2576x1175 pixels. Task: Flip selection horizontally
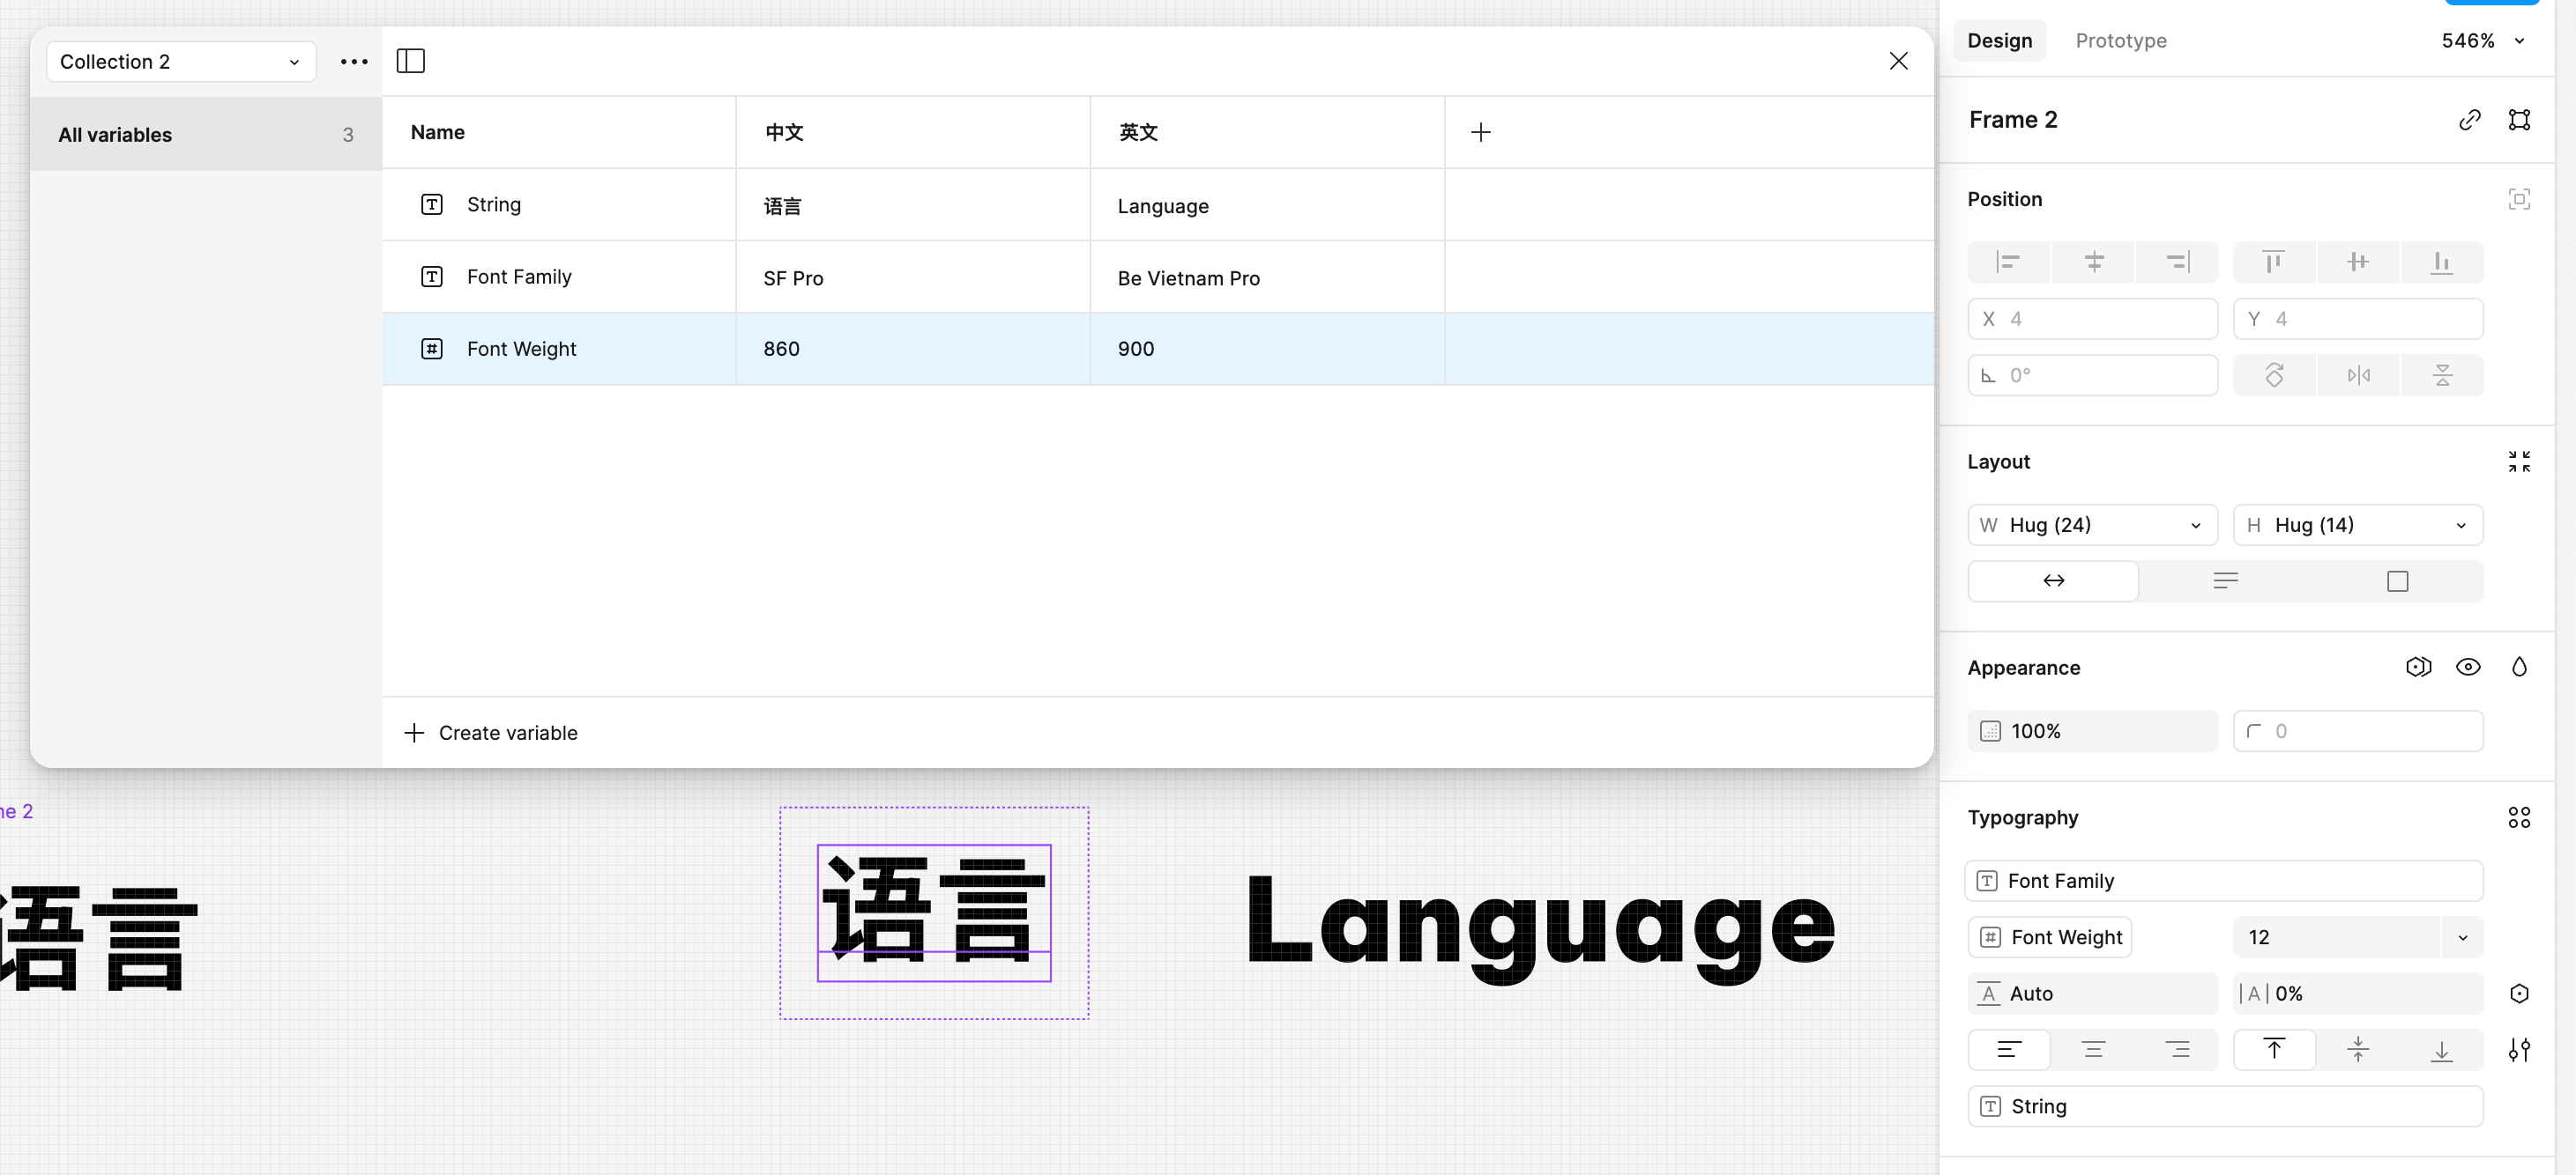[2358, 376]
